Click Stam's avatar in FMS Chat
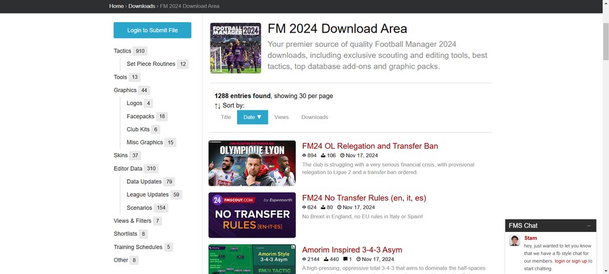This screenshot has height=274, width=609. [x=515, y=240]
